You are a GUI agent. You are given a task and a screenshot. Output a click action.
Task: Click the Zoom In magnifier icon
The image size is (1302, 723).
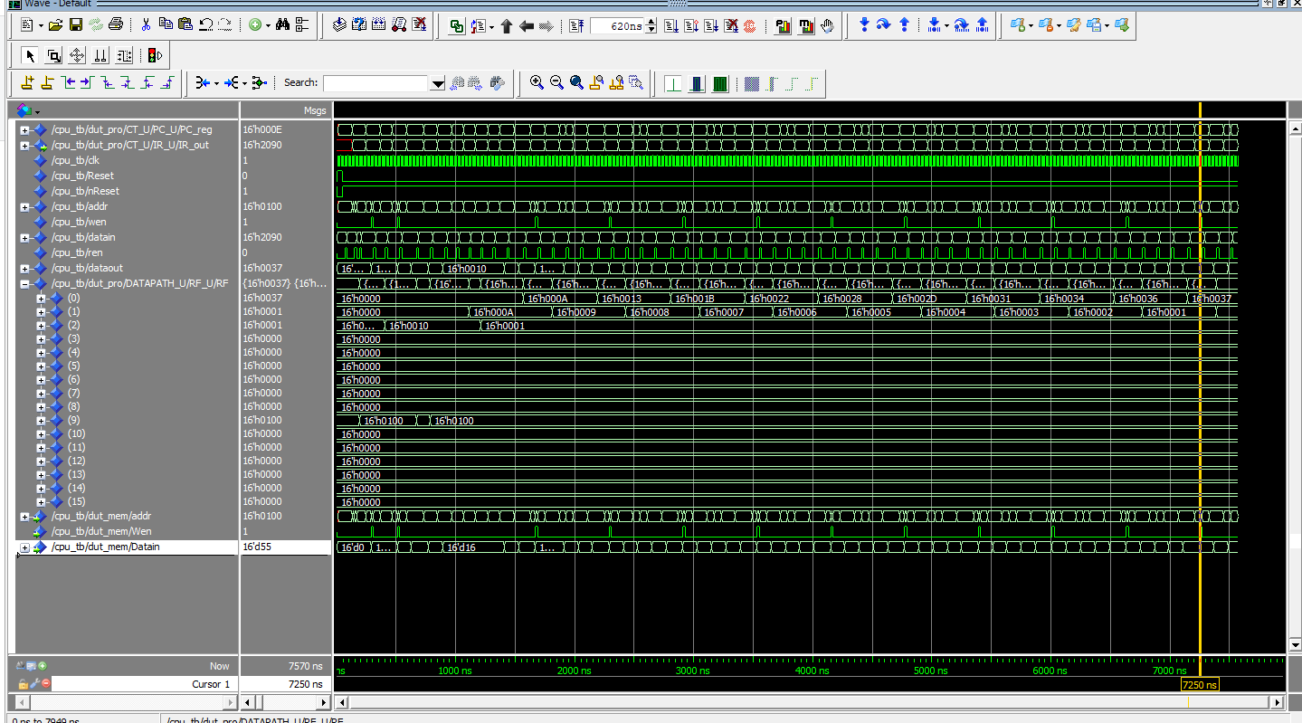point(537,82)
